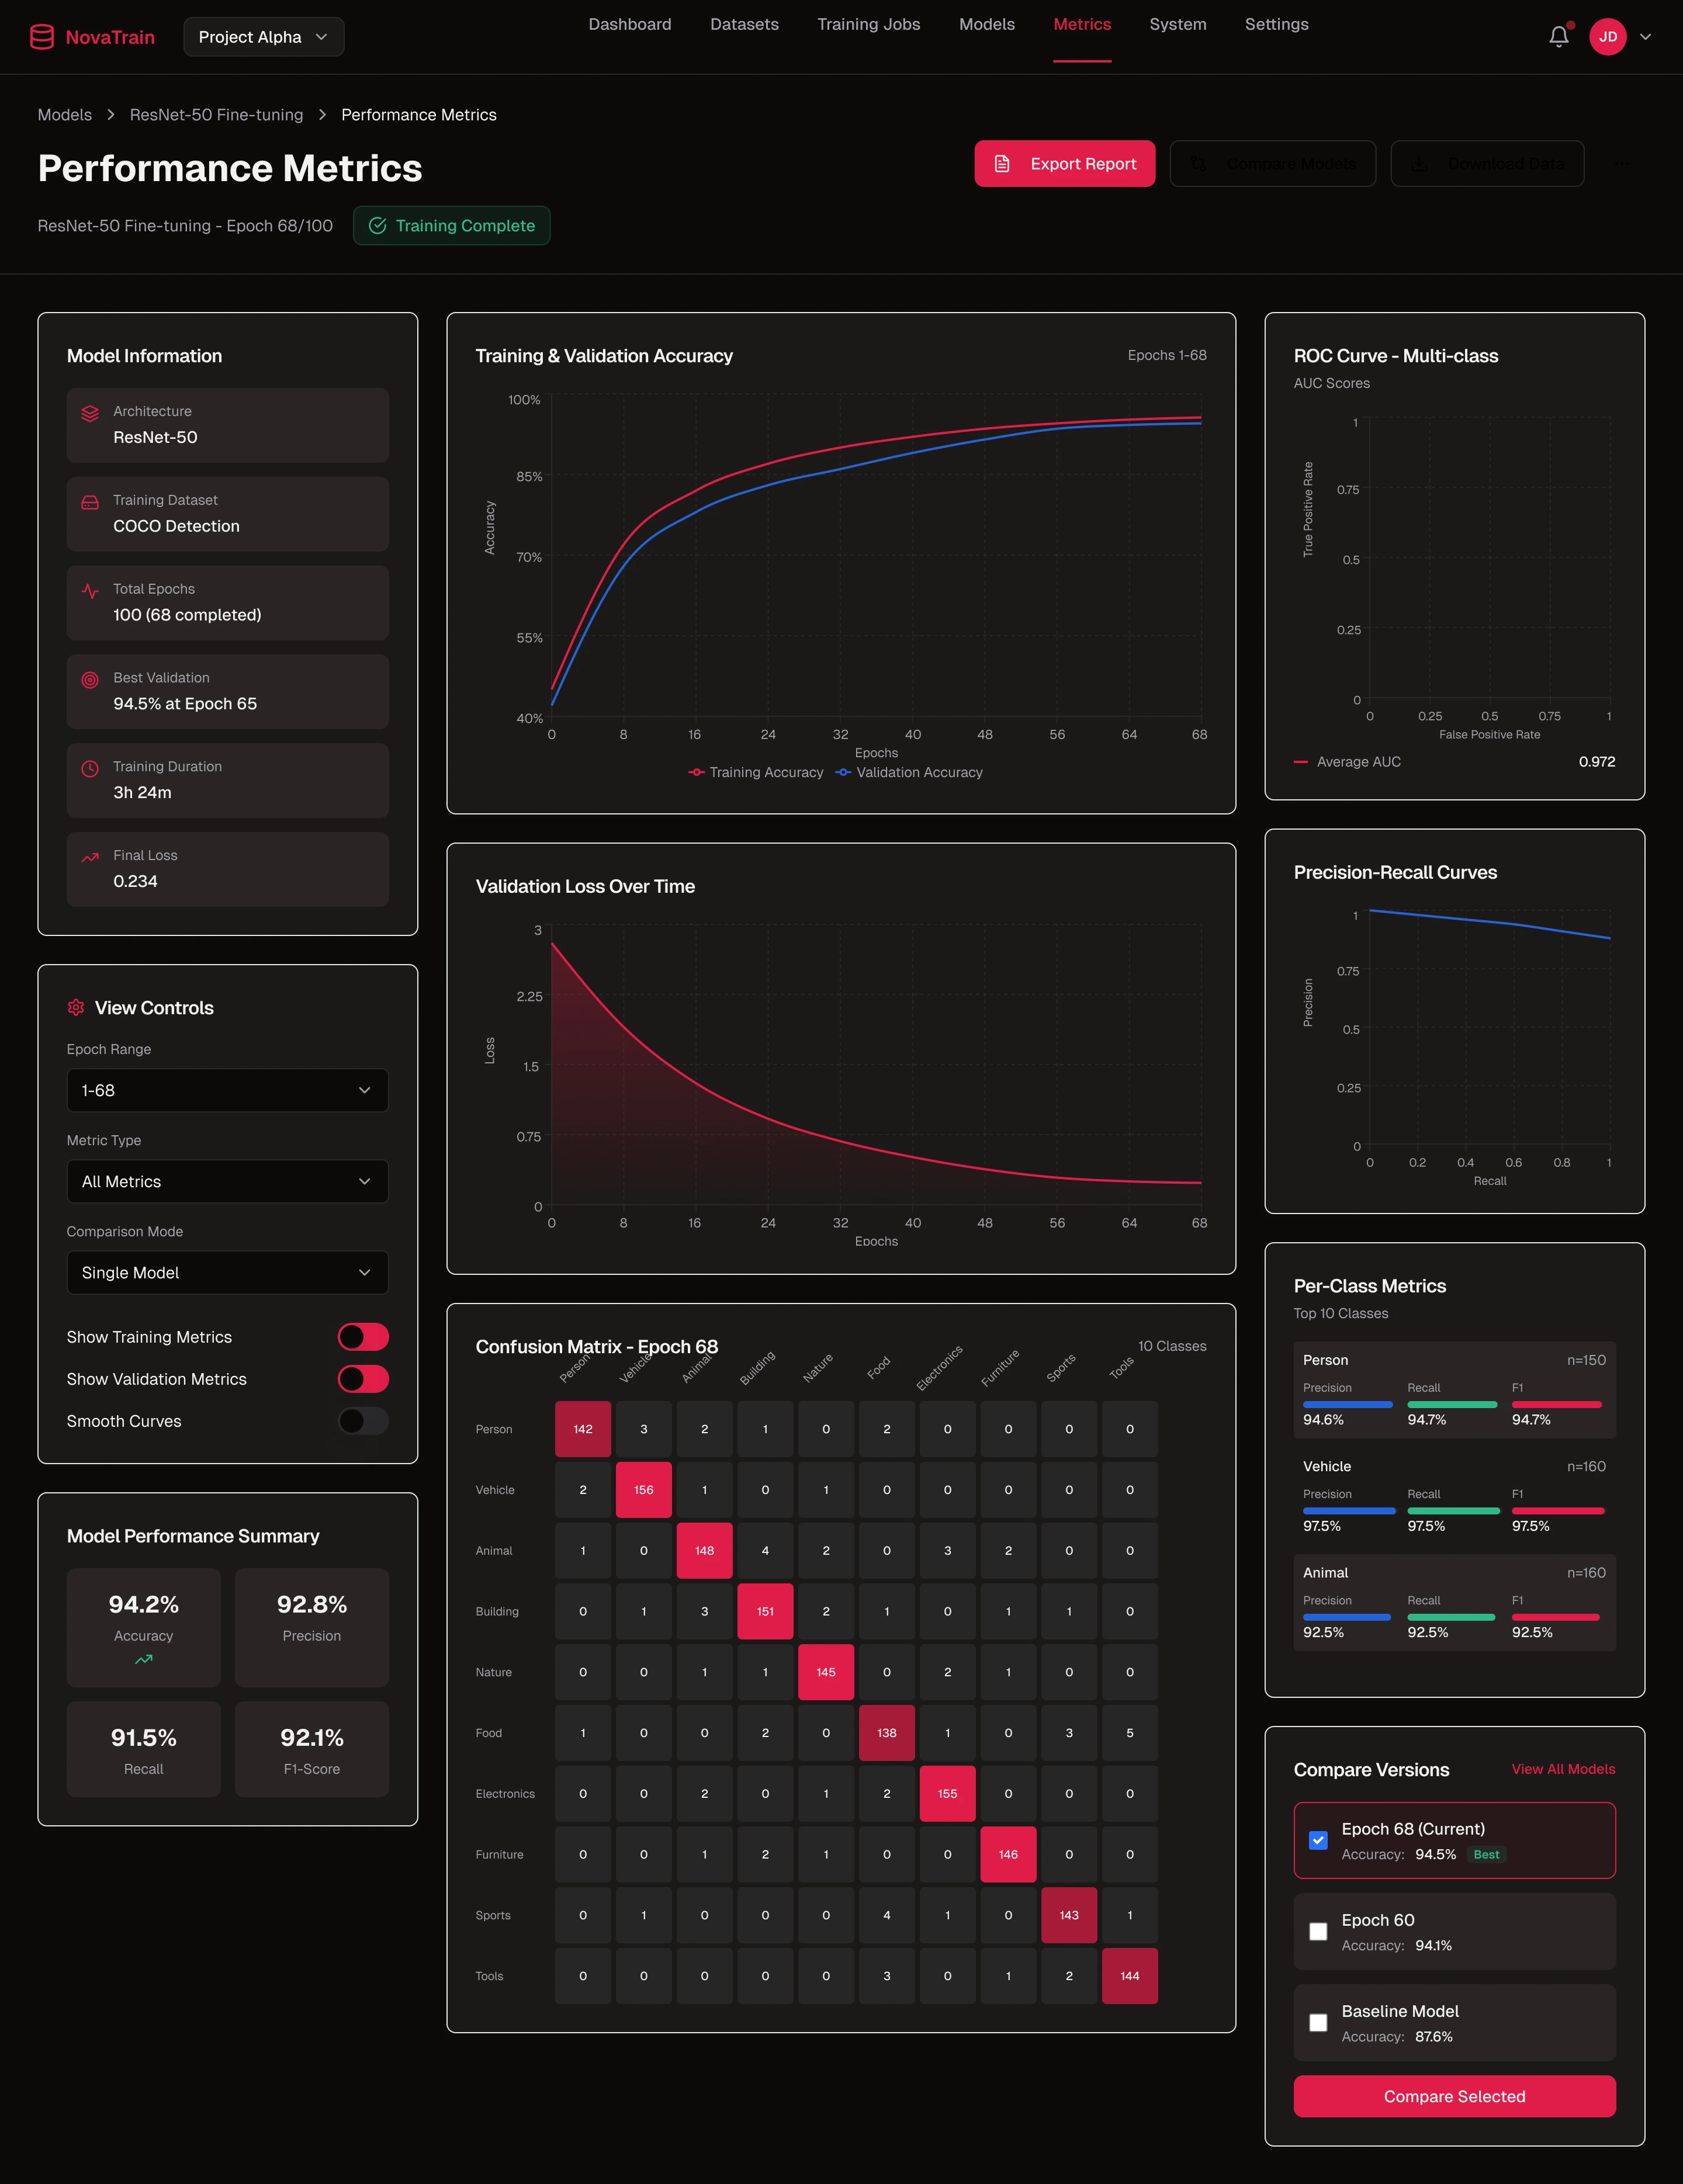
Task: Tick the Baseline Model checkbox
Action: pos(1318,2023)
